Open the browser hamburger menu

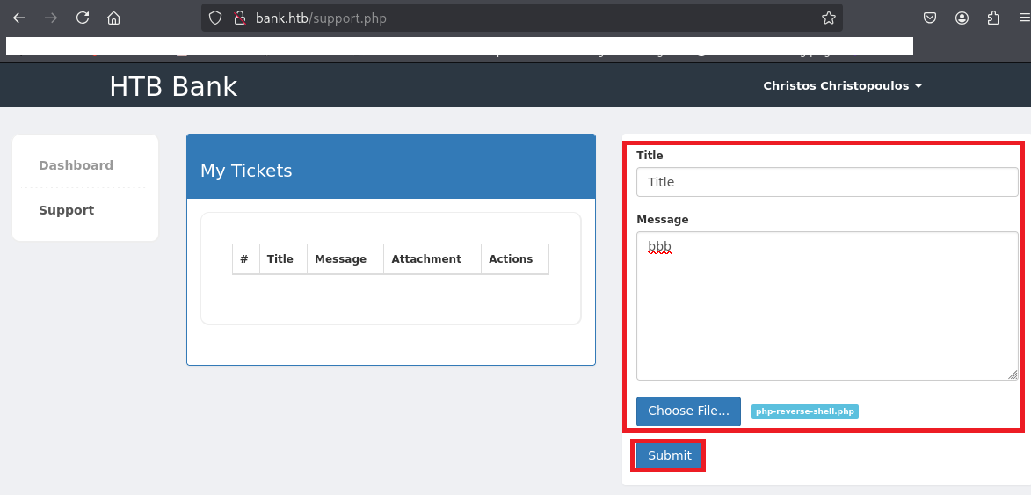point(1022,18)
